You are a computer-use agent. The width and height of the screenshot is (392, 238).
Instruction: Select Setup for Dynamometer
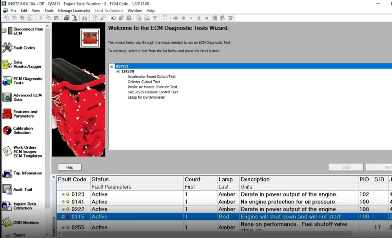tap(146, 97)
